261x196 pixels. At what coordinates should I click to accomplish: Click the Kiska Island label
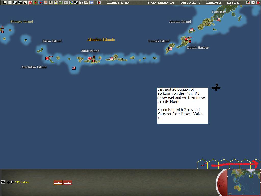coord(52,41)
